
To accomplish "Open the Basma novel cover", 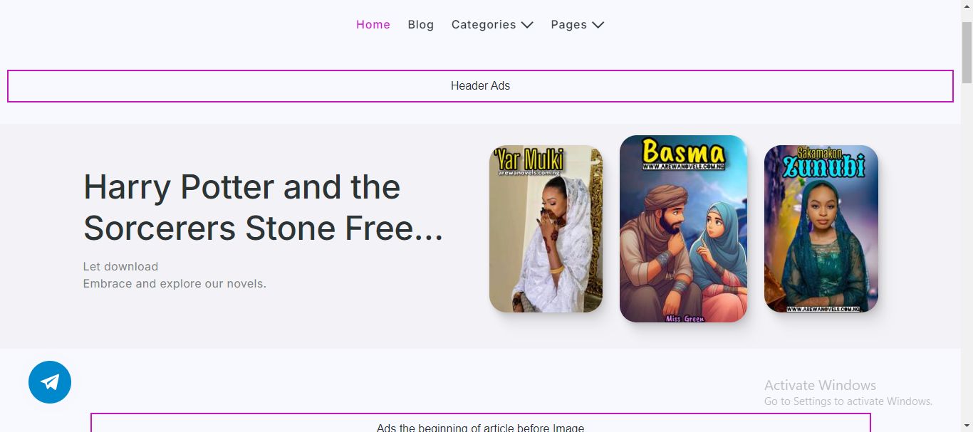I will point(683,229).
